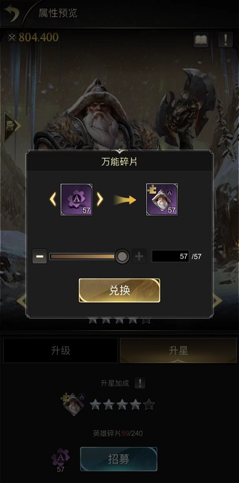Viewport: 239px width, 483px height.
Task: Click the 招募 recruit button
Action: 119,459
